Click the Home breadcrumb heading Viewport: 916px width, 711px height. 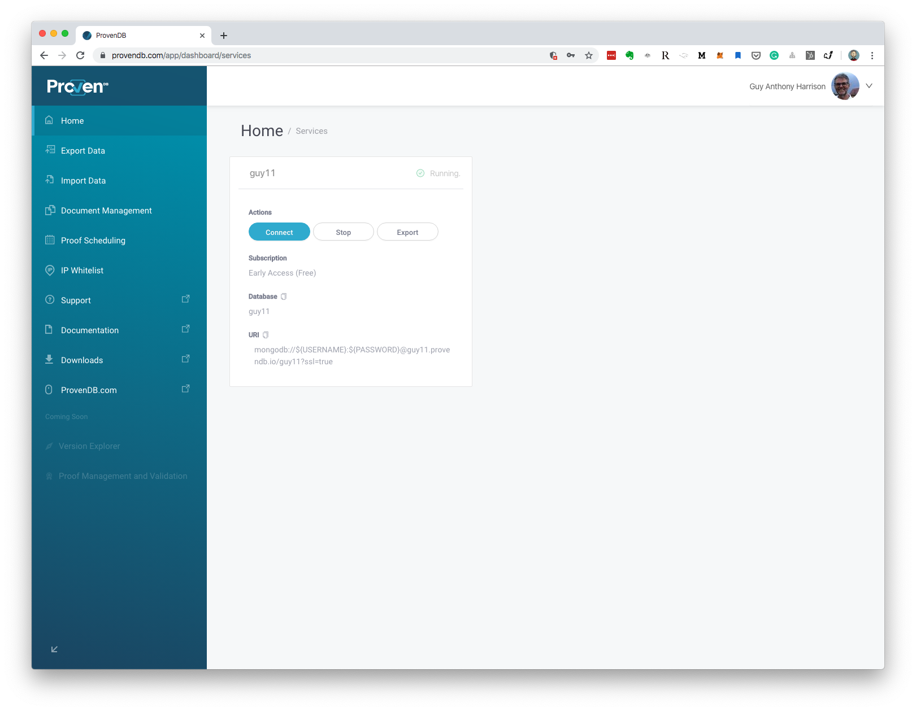pyautogui.click(x=262, y=131)
